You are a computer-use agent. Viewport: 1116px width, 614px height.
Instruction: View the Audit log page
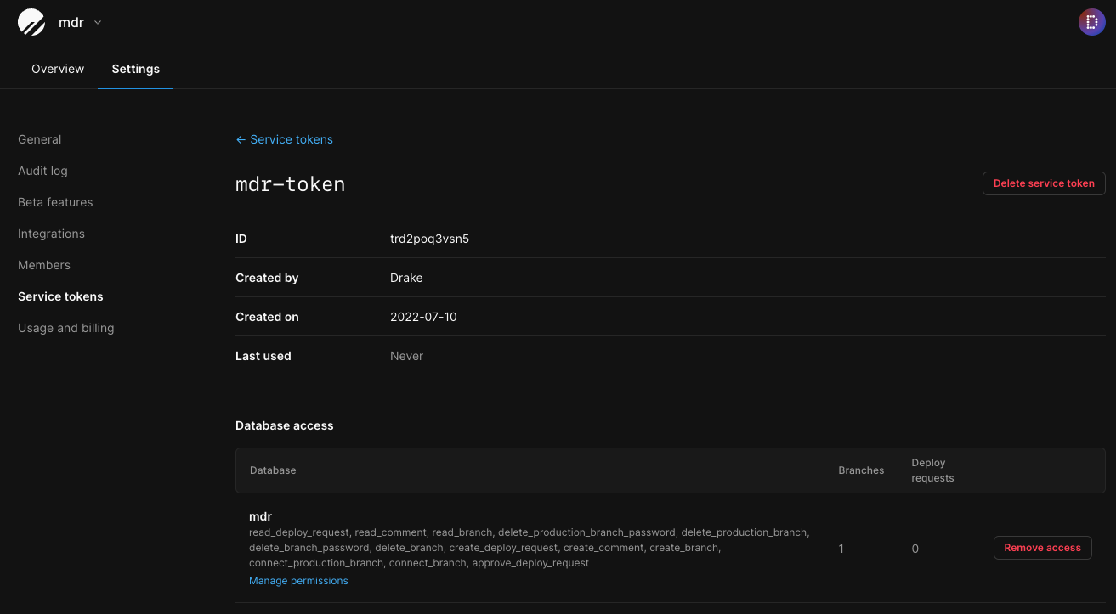[x=42, y=171]
